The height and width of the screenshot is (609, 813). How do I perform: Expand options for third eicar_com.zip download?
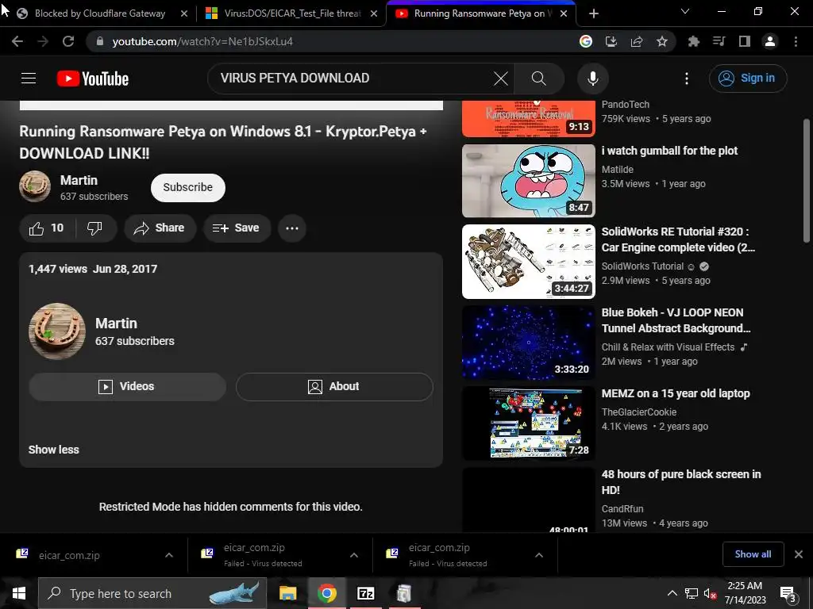point(539,555)
